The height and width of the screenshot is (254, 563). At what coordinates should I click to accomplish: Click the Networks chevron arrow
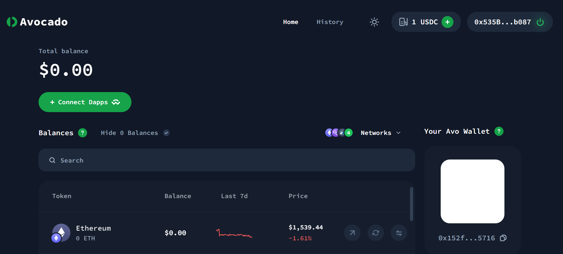coord(399,133)
